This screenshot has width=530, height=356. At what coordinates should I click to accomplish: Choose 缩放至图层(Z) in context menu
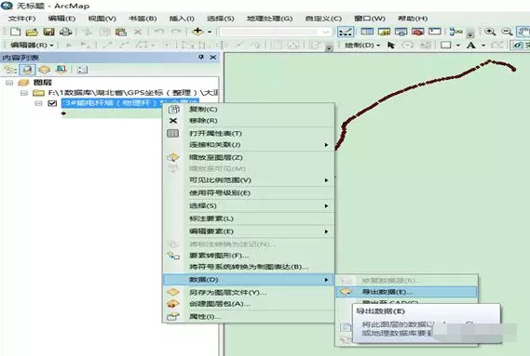216,158
